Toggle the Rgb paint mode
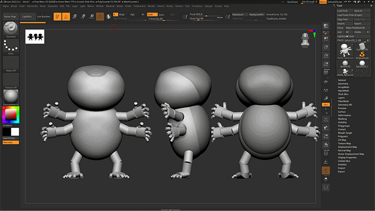375x211 pixels. click(x=132, y=15)
